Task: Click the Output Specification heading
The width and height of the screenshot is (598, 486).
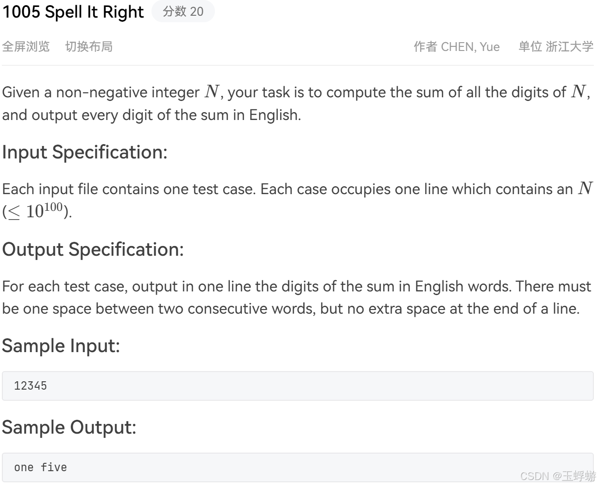Action: (x=92, y=250)
